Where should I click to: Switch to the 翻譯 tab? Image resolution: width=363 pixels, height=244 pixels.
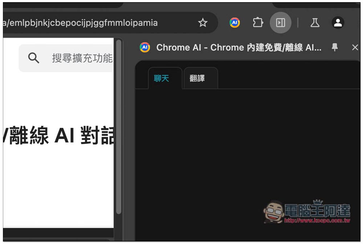coord(201,78)
